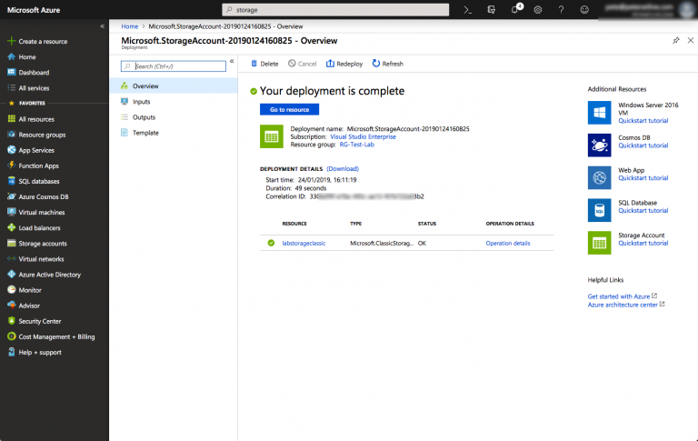Click the Advisor icon

coord(12,306)
